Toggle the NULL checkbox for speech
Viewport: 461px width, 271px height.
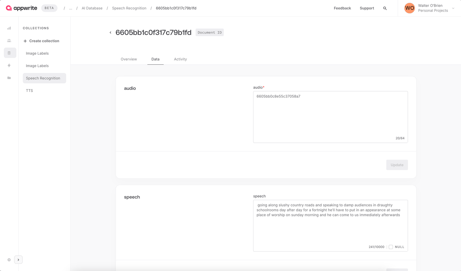391,247
